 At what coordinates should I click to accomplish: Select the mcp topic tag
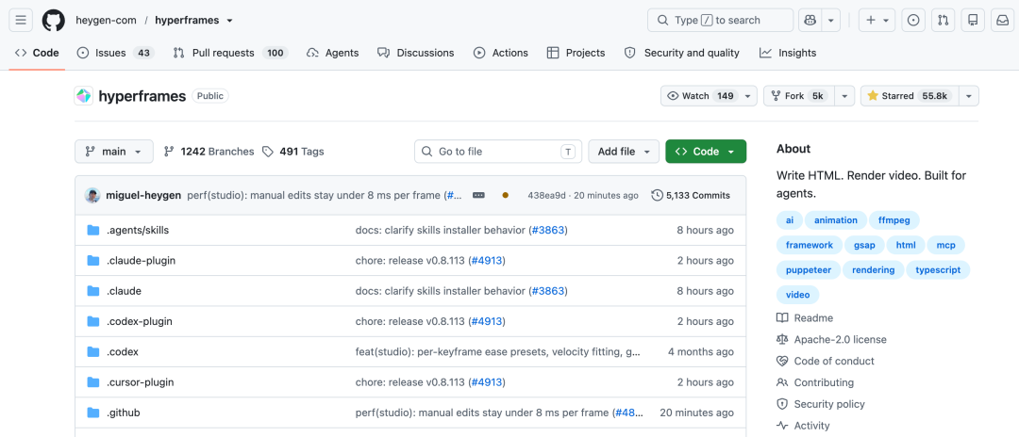[x=945, y=246]
